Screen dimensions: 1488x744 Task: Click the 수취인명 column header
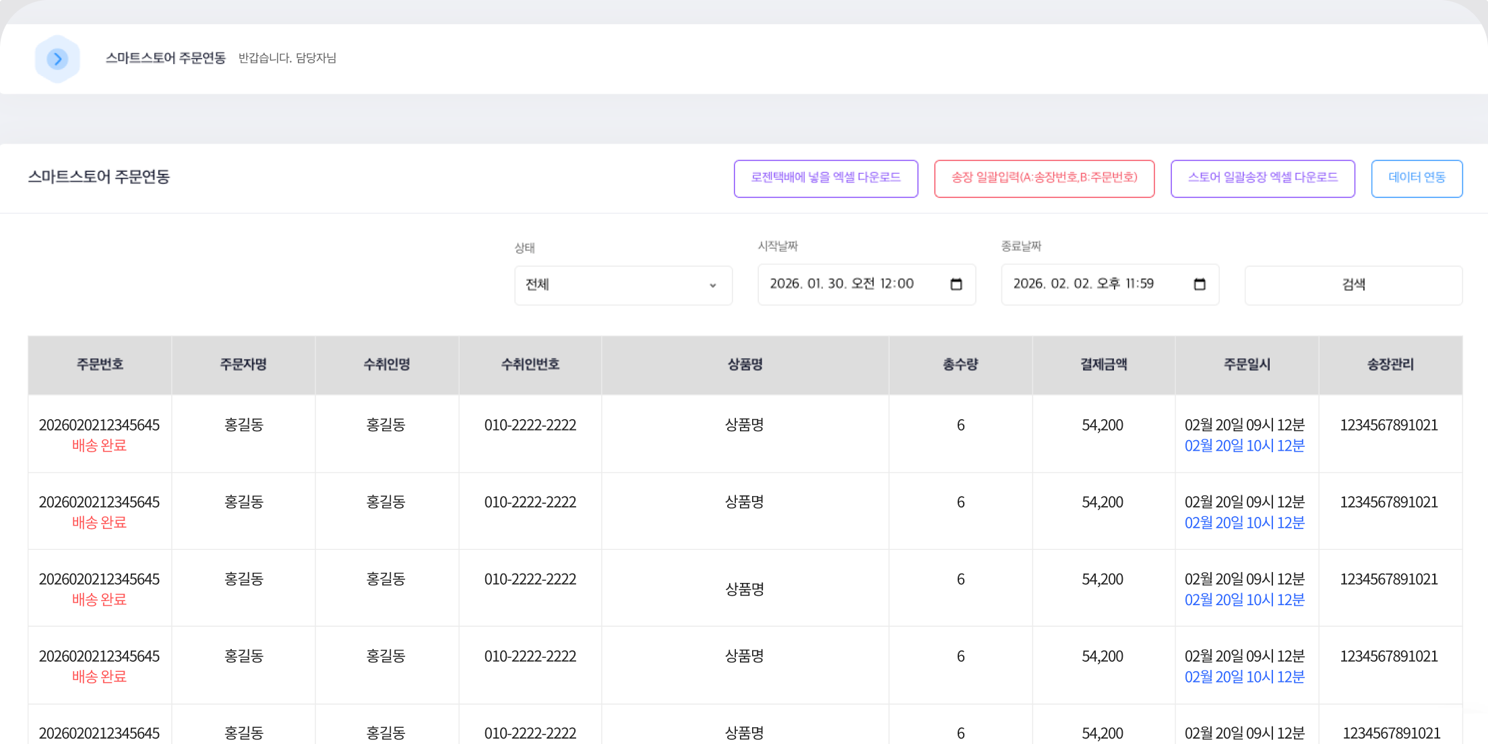click(x=387, y=365)
